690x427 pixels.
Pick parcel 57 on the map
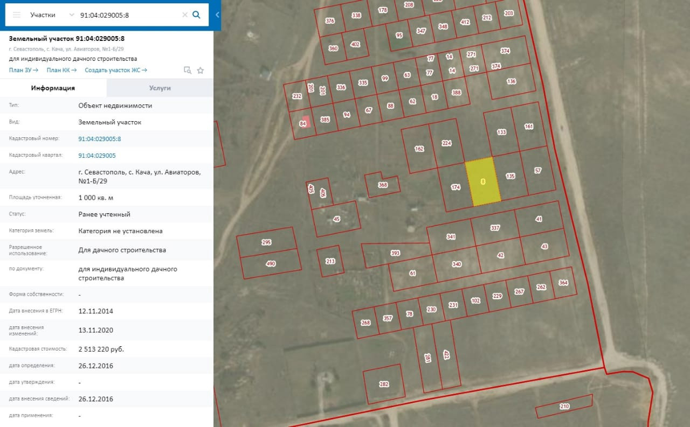pyautogui.click(x=537, y=171)
